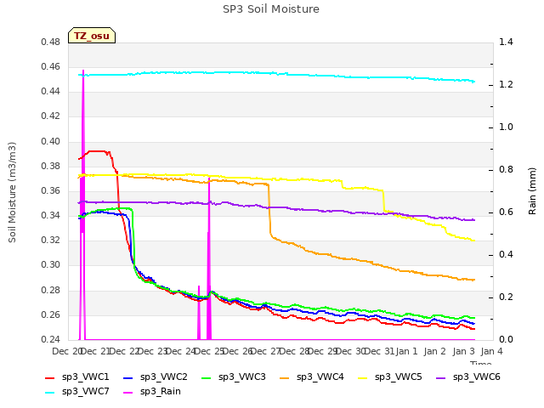Click the cyan sp3_VWC7 legend color marker
Screen dimensions: 544x408
50,393
